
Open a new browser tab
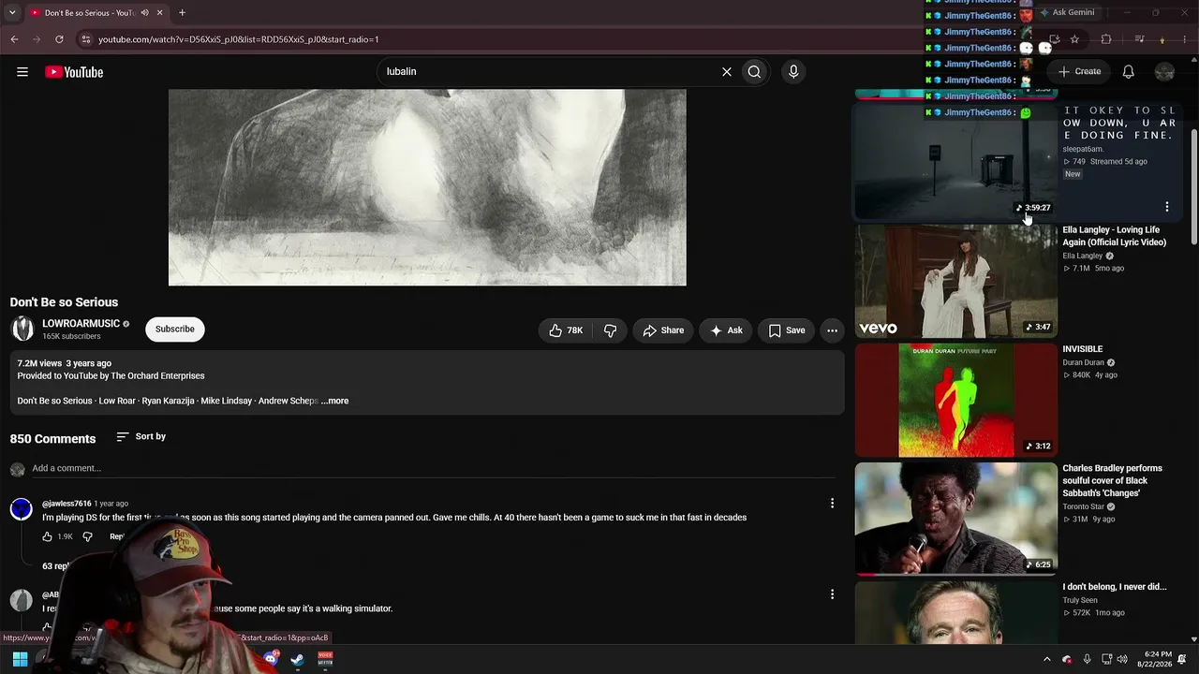182,13
